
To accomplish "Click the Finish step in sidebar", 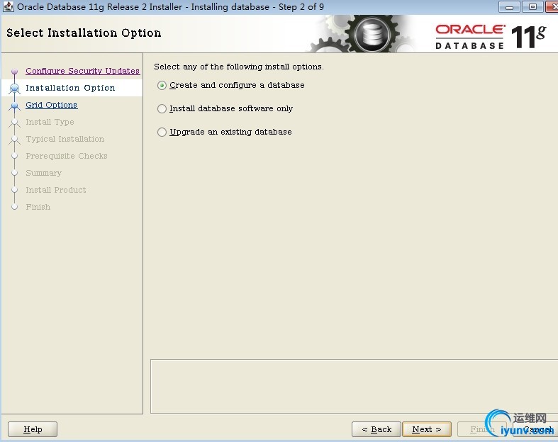I will tap(38, 207).
